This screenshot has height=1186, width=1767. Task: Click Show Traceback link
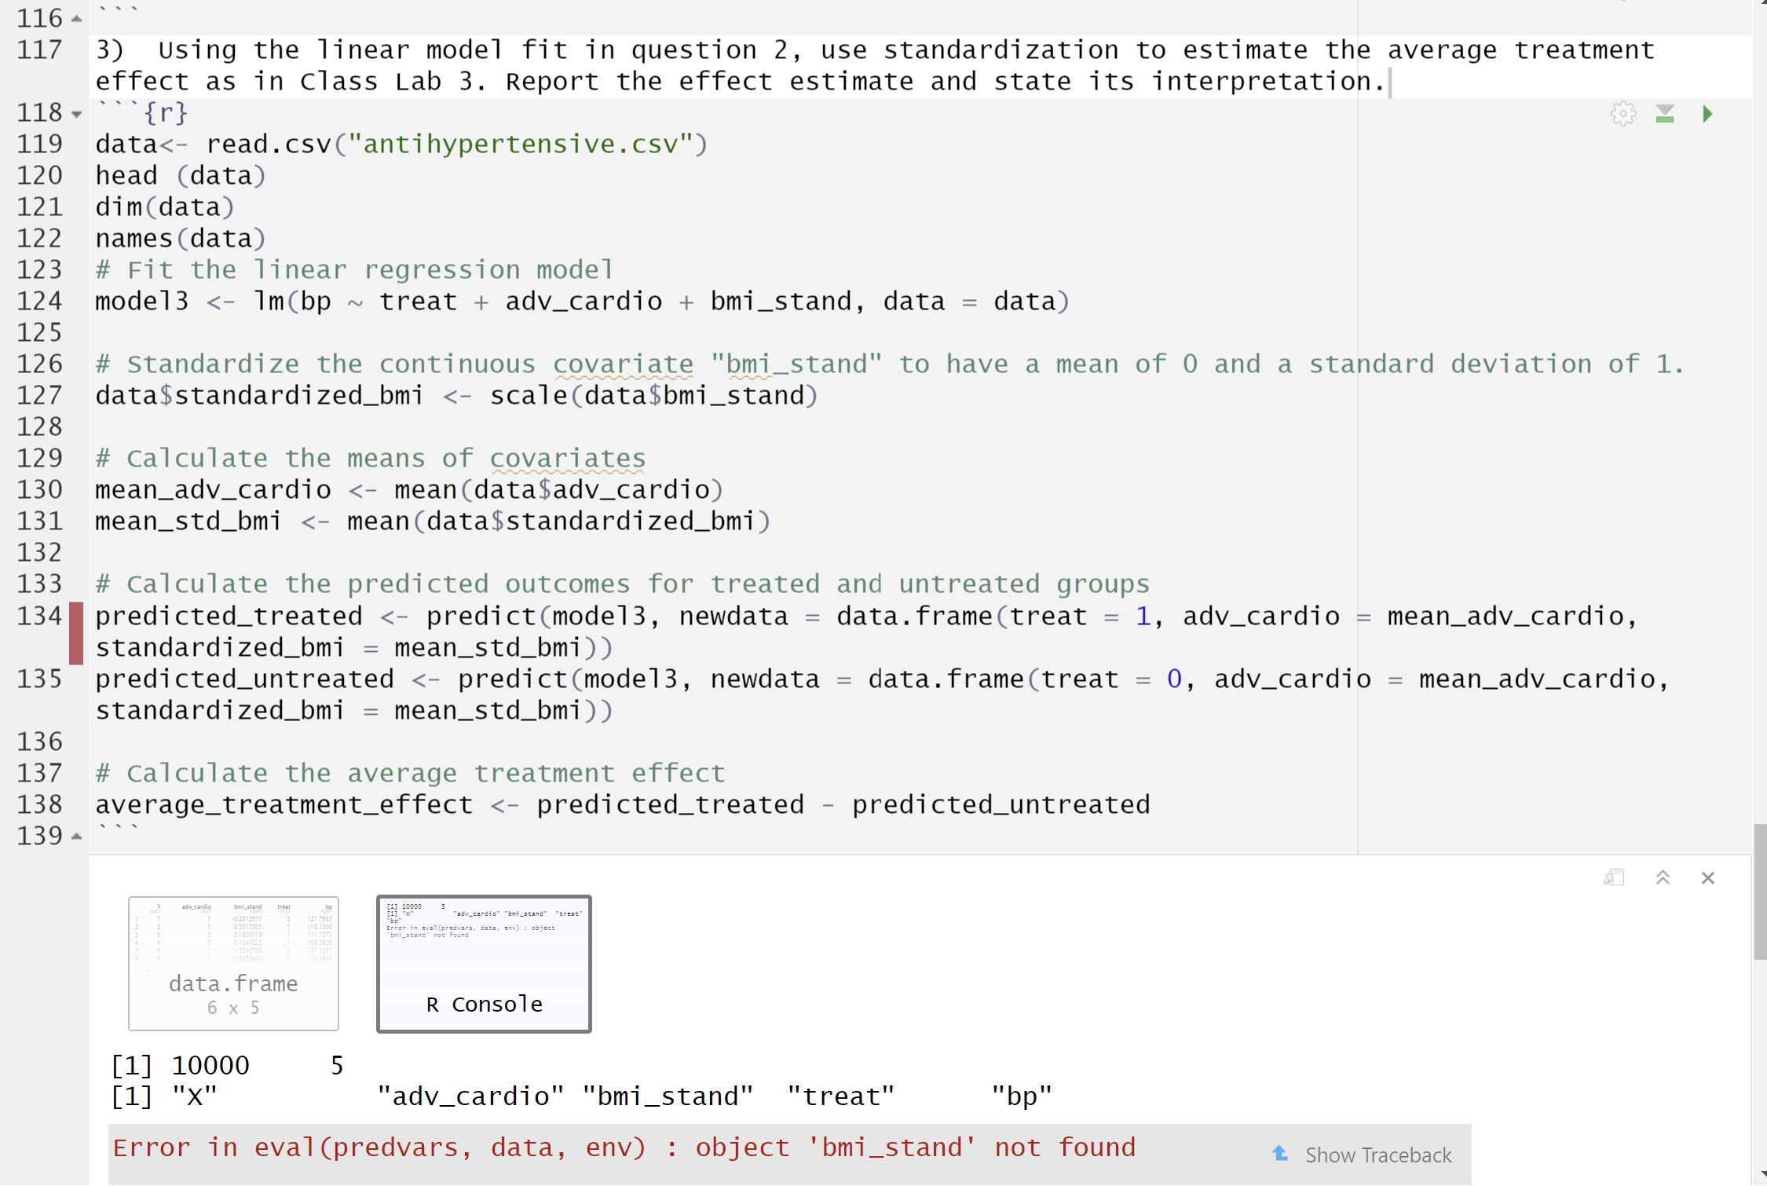[x=1378, y=1155]
